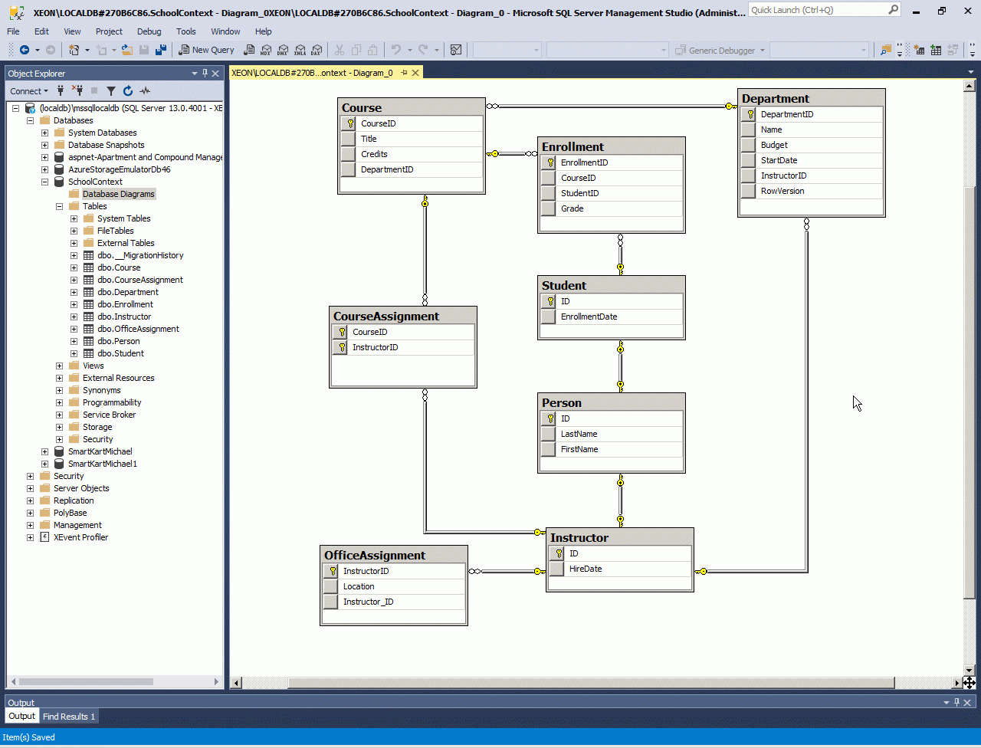Viewport: 981px width, 748px height.
Task: Open the Activity Monitor from main toolbar
Action: click(456, 50)
